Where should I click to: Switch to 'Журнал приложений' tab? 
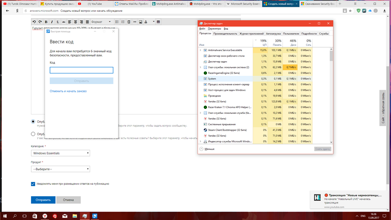click(251, 34)
